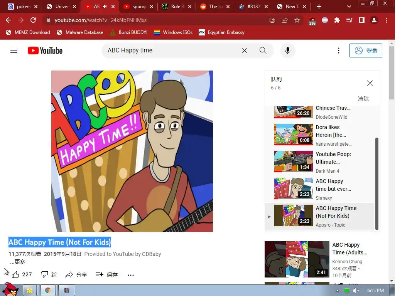
Task: Click the ABC Happy Time (Not For Kids) title
Action: (60, 242)
